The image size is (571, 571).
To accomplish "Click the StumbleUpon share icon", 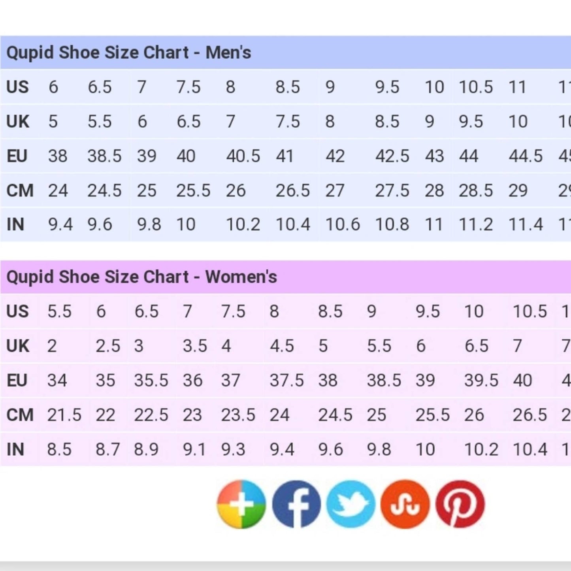I will (405, 504).
